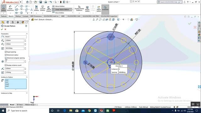This screenshot has height=113, width=201.
Task: Click the Print icon in title toolbar
Action: click(x=46, y=2)
